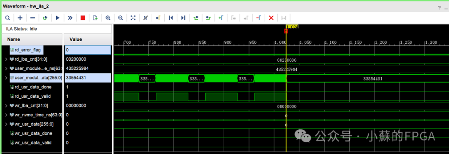The image size is (449, 154).
Task: Add a marker at the cursor
Action: click(x=221, y=18)
